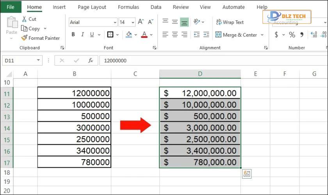Click the Paste clipboard icon

pos(12,22)
